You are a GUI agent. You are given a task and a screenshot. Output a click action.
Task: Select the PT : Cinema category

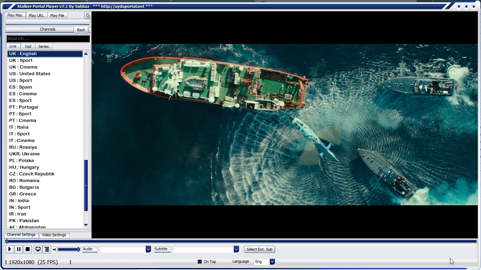45,121
